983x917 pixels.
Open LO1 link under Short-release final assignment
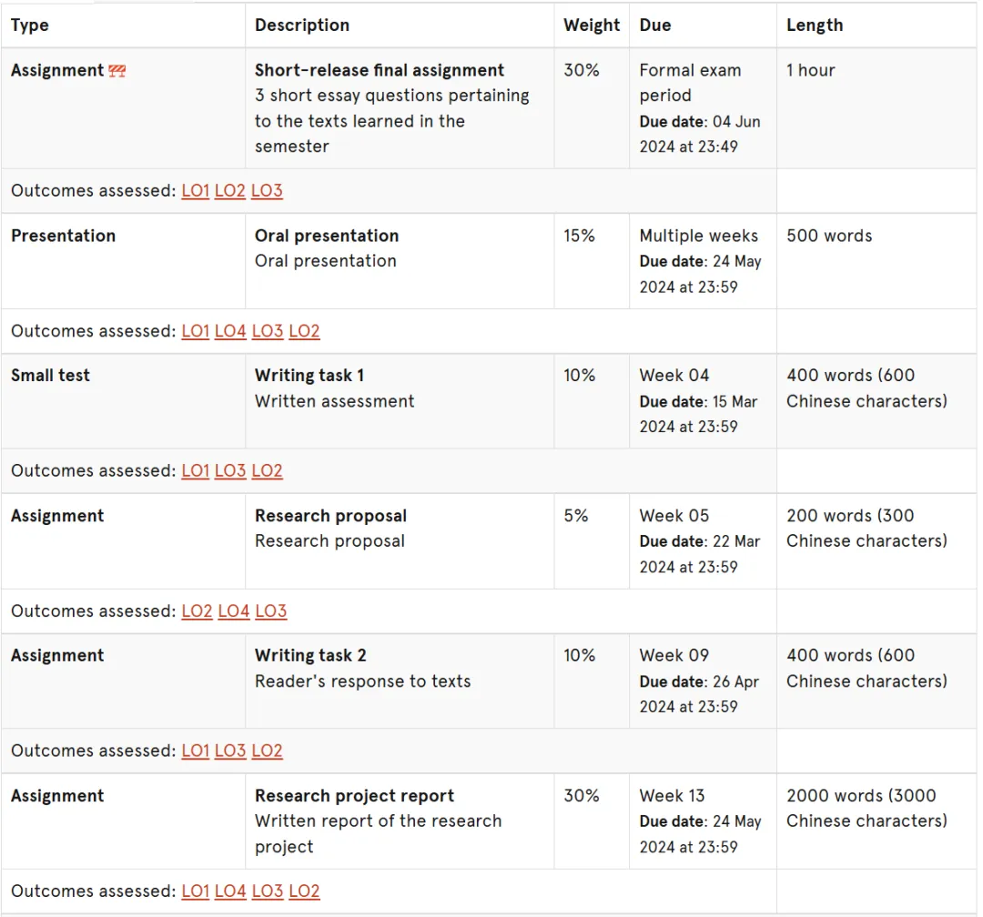[195, 190]
